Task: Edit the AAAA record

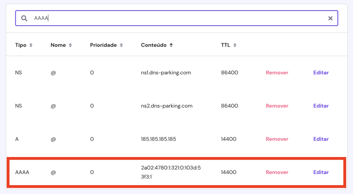Action: (x=321, y=172)
